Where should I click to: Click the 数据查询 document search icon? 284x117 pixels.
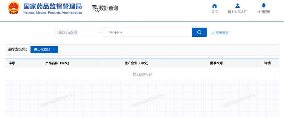[x=95, y=9]
